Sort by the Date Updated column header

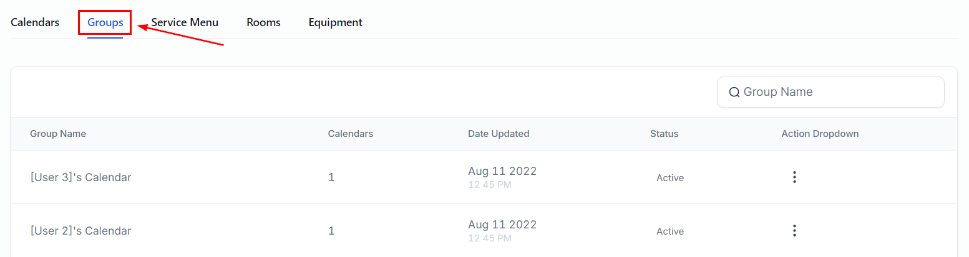click(x=499, y=134)
